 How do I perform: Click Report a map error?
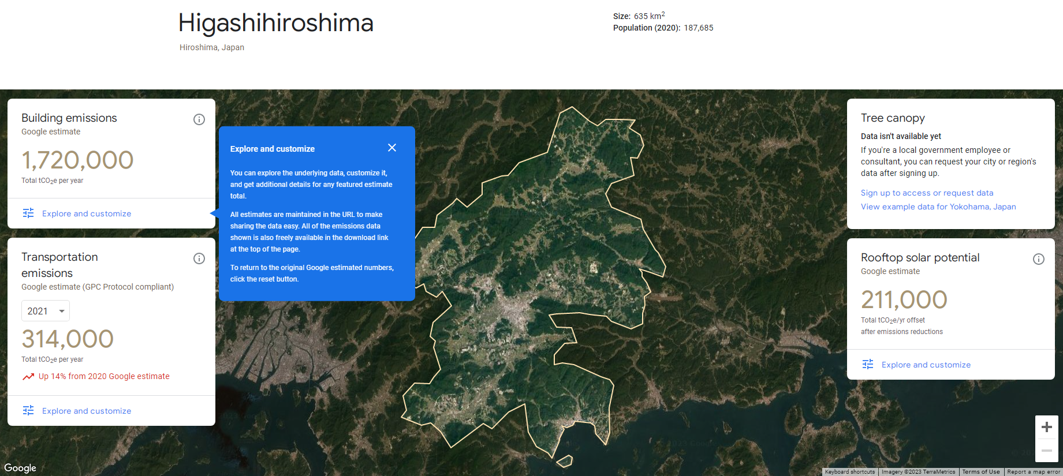tap(1033, 472)
